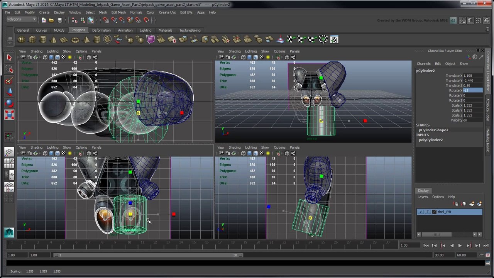Toggle the T display type of shell_LYR

click(x=428, y=212)
